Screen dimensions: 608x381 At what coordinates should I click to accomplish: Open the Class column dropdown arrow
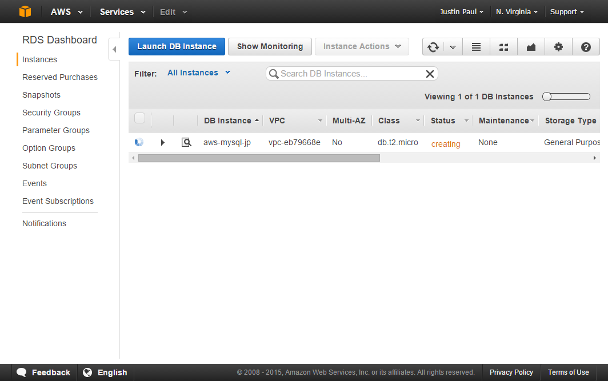pyautogui.click(x=418, y=121)
